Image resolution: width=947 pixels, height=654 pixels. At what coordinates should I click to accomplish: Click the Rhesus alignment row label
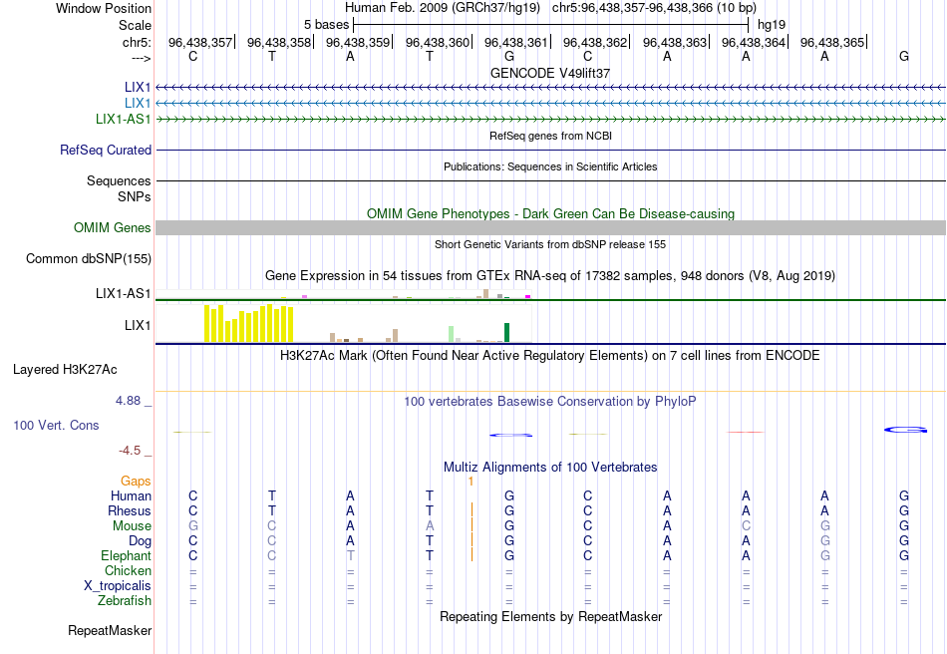click(130, 510)
